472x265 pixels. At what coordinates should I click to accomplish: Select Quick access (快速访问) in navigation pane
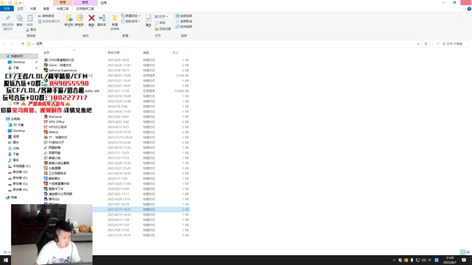point(17,56)
